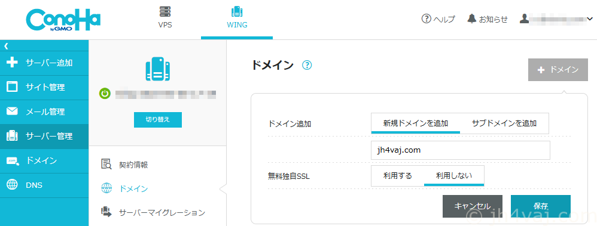Select サブドメインを追加 option

[504, 123]
